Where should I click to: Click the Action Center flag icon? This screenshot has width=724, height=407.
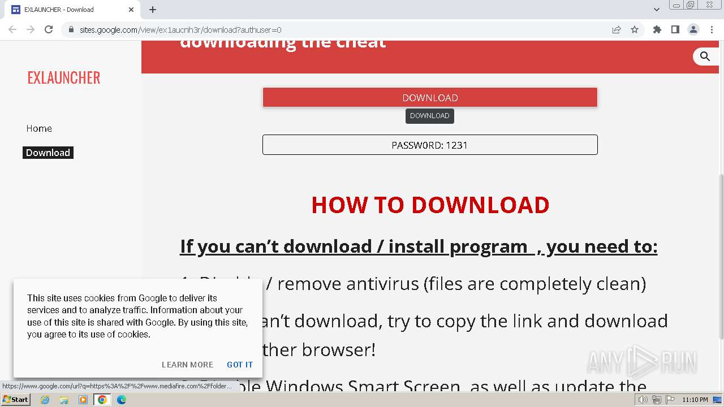(x=670, y=400)
